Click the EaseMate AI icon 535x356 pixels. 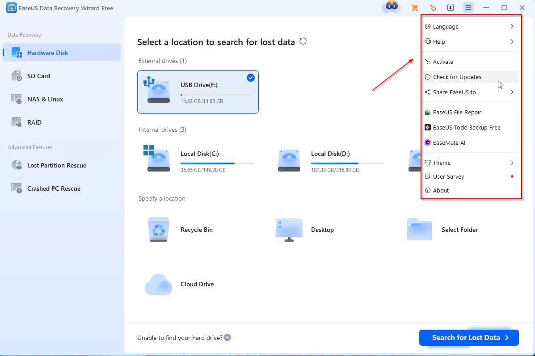pyautogui.click(x=428, y=142)
